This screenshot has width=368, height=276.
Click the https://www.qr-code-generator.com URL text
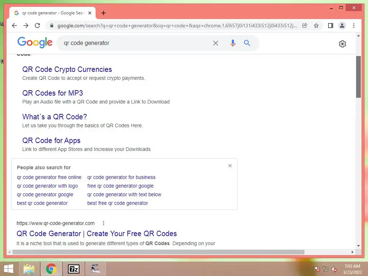pyautogui.click(x=55, y=223)
